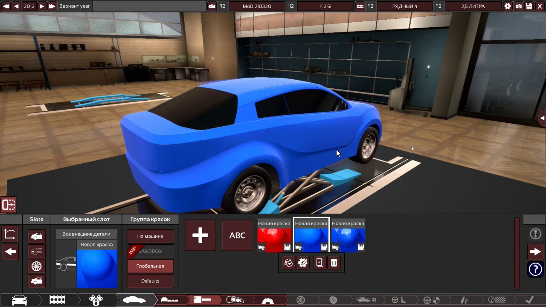The image size is (546, 307).
Task: Step back one year with left arrow
Action: 16,6
